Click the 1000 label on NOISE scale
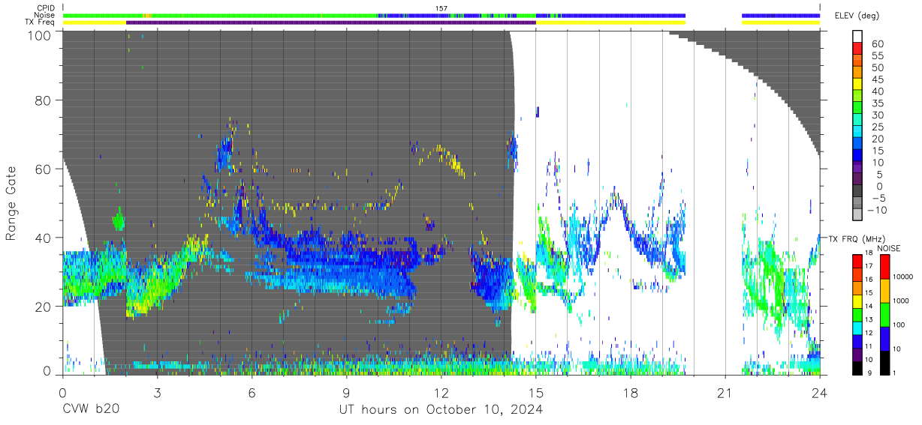Image resolution: width=922 pixels, height=425 pixels. pos(902,301)
